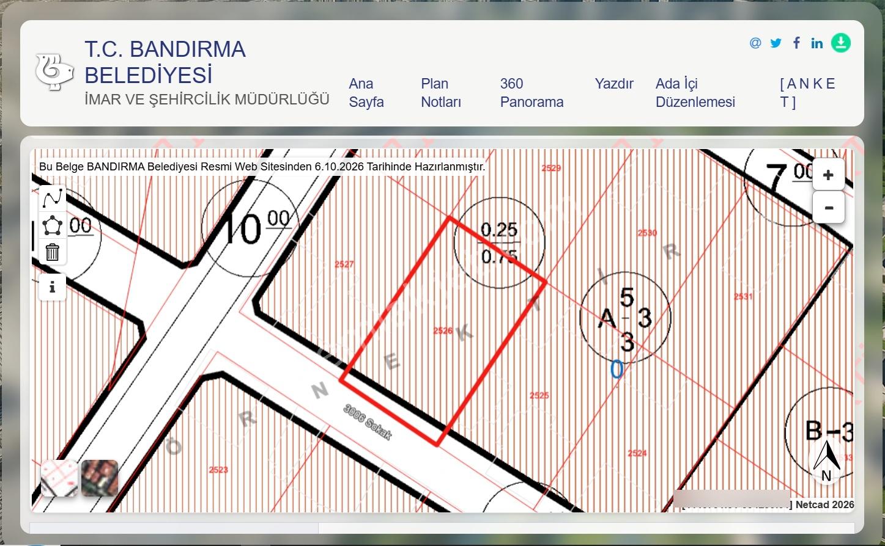Share on Twitter icon

776,43
